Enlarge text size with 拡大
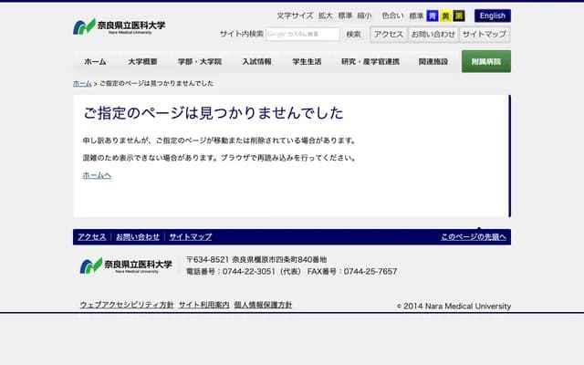Image resolution: width=584 pixels, height=365 pixels. (x=326, y=16)
